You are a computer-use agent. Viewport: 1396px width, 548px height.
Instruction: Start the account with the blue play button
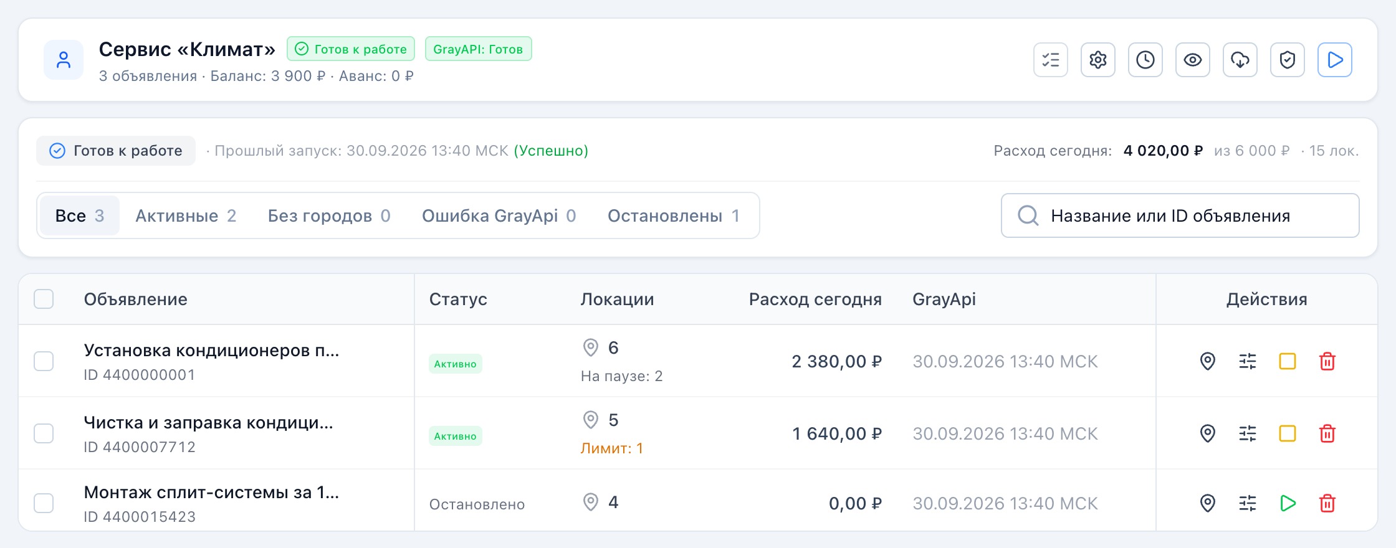(1335, 60)
